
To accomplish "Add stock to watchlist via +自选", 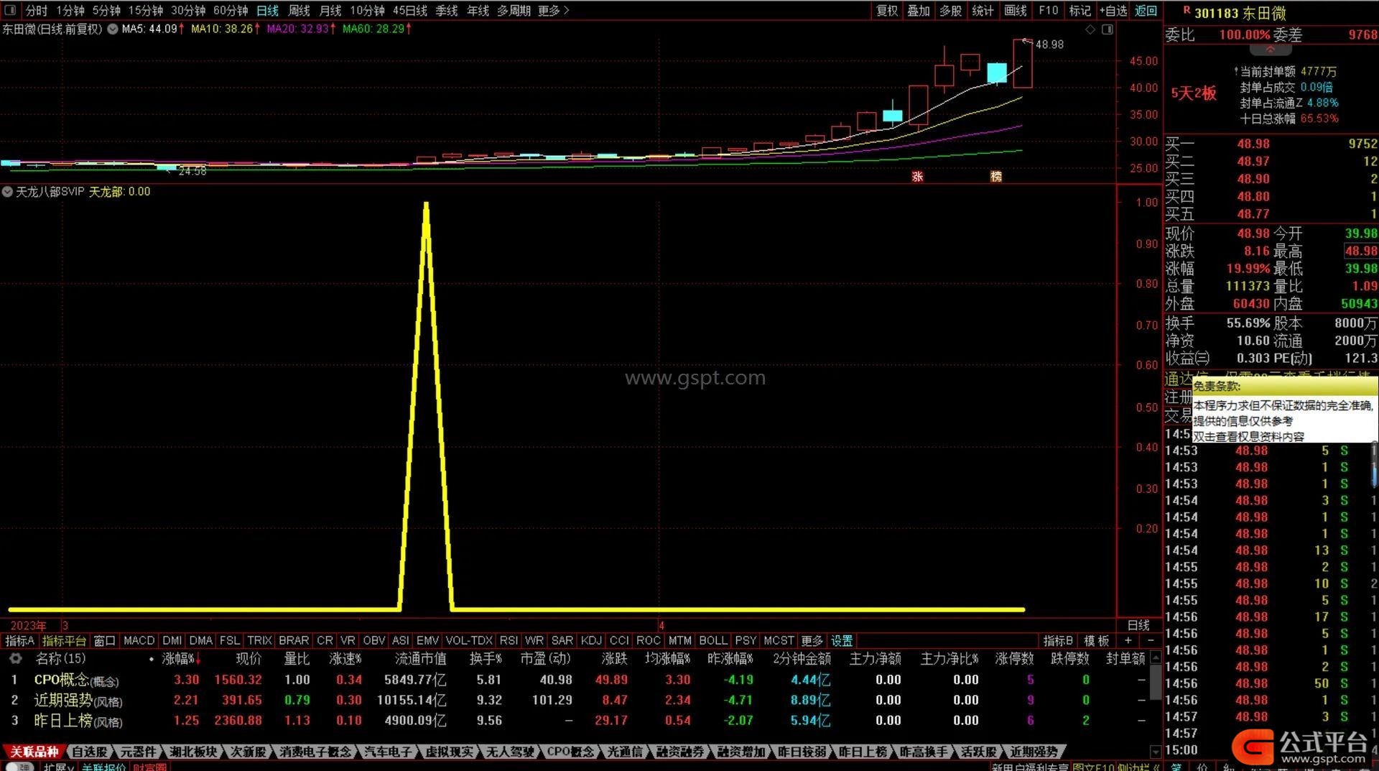I will [1113, 11].
